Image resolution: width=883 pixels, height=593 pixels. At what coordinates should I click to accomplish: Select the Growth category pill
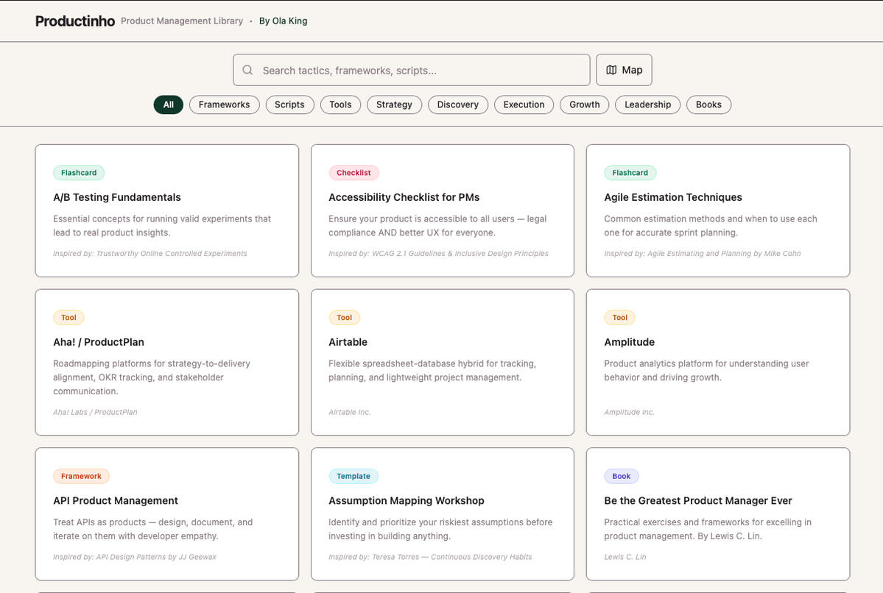point(584,104)
